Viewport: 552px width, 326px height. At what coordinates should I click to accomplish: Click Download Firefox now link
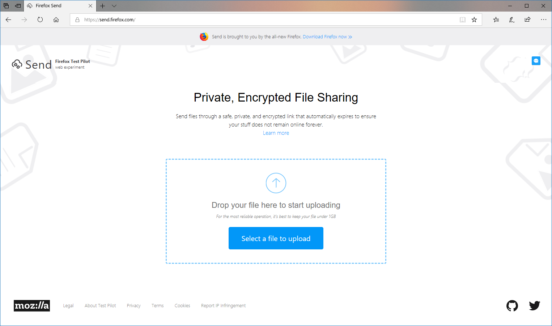[x=327, y=37]
